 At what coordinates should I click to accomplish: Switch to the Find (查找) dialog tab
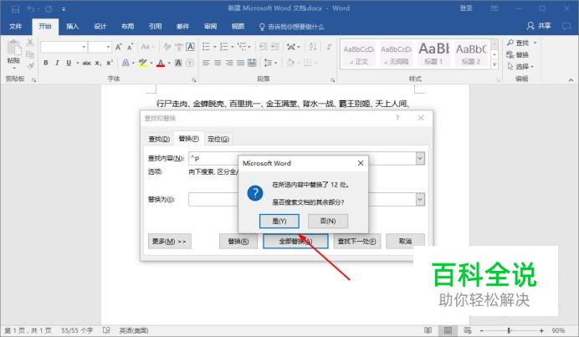[x=159, y=139]
